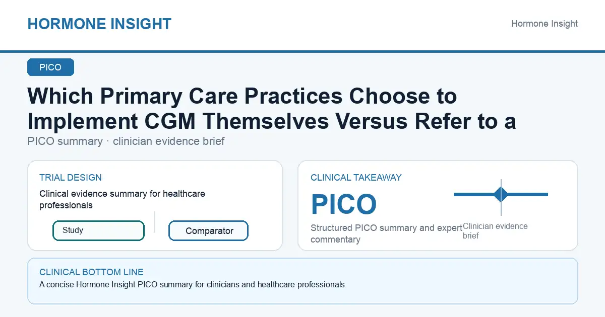
Task: Select the blue PICO badge
Action: (50, 67)
